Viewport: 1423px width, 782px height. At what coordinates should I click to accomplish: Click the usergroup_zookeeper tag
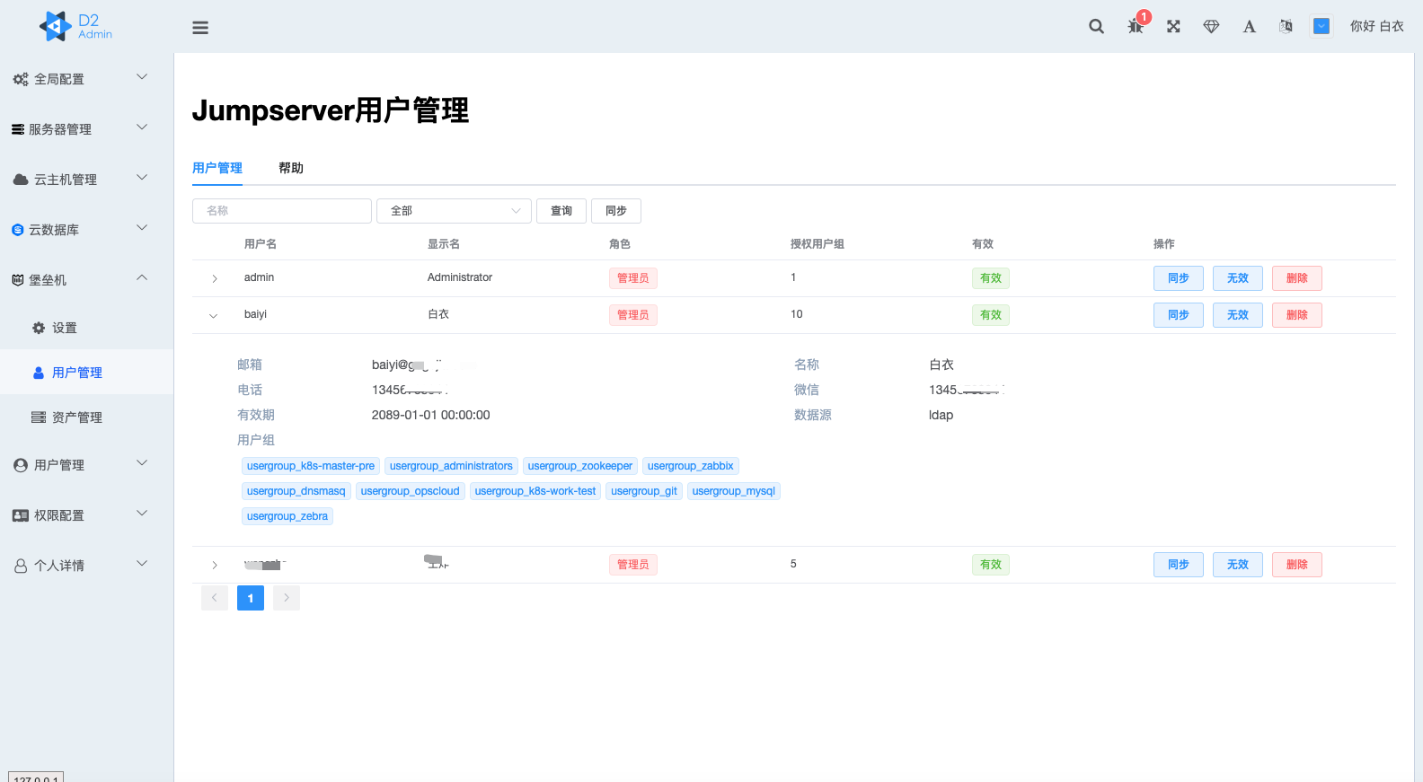pos(580,466)
